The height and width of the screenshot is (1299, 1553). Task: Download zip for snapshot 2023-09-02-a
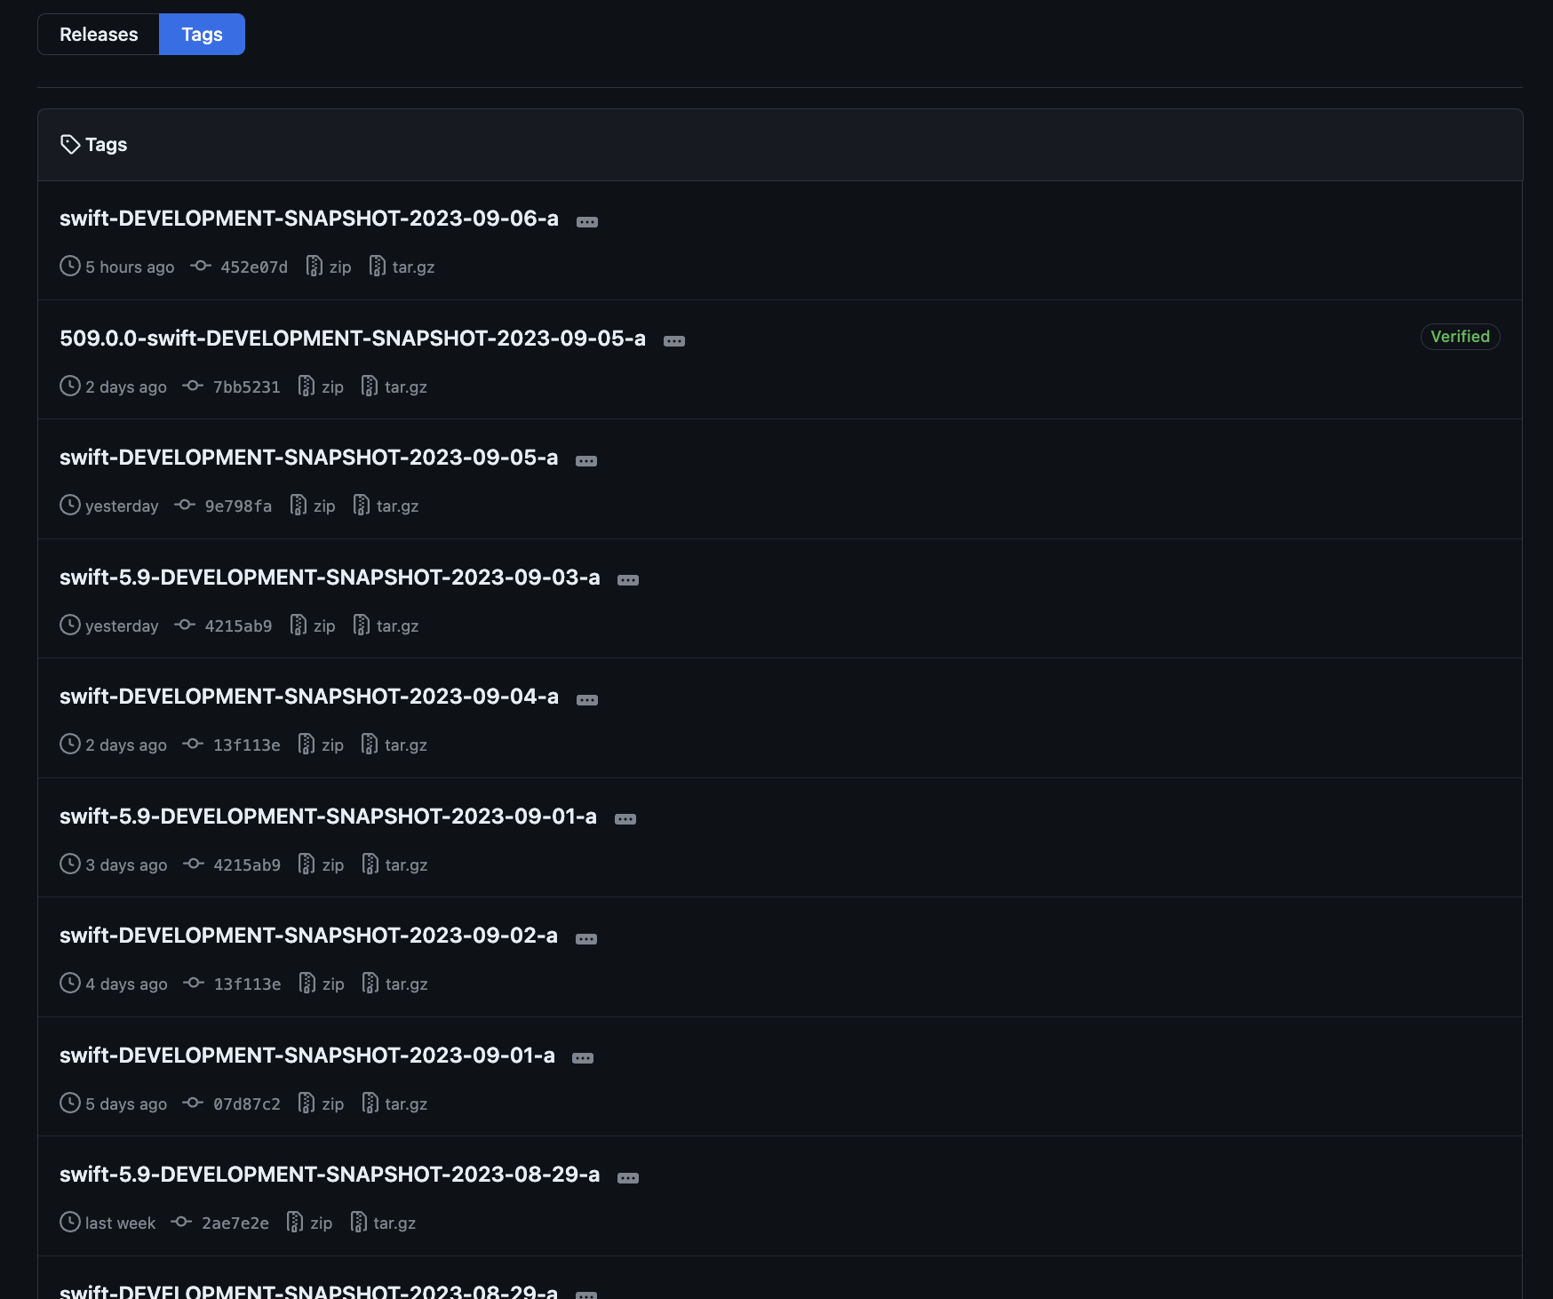tap(322, 984)
